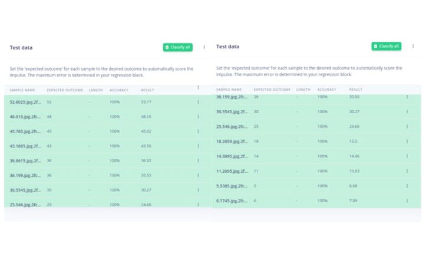Viewport: 436px width, 273px height.
Task: Click Sample Name column header in right panel
Action: tap(229, 90)
